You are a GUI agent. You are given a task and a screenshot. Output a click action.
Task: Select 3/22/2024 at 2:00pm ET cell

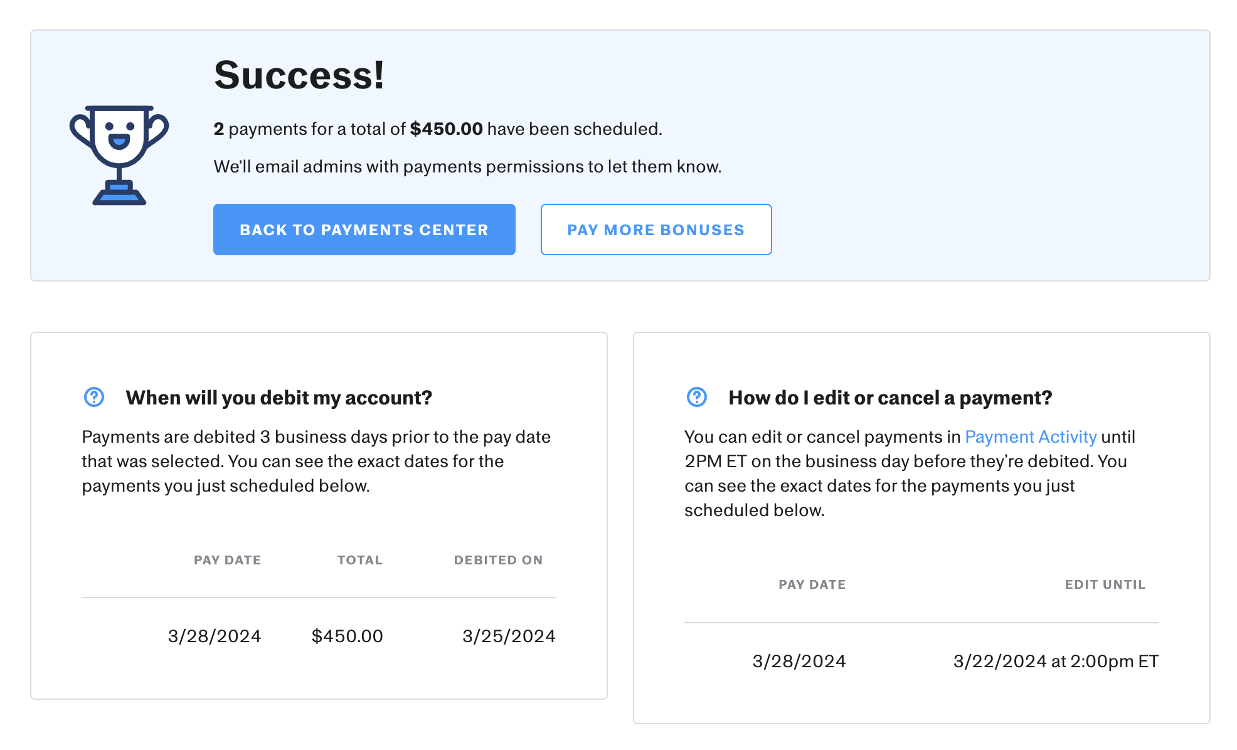(x=1055, y=661)
